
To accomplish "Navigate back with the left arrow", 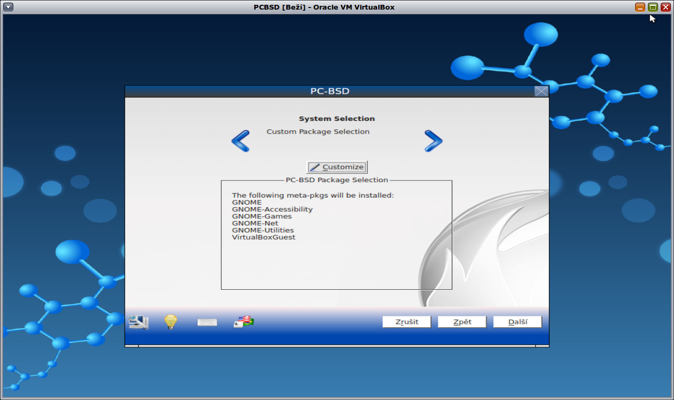I will click(x=240, y=141).
